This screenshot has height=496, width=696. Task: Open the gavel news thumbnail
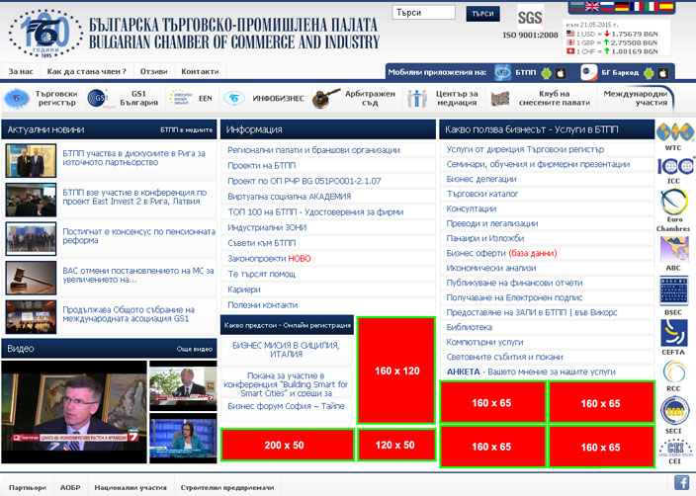(x=31, y=278)
